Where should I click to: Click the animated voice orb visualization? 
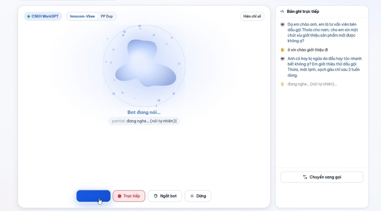coord(144,65)
